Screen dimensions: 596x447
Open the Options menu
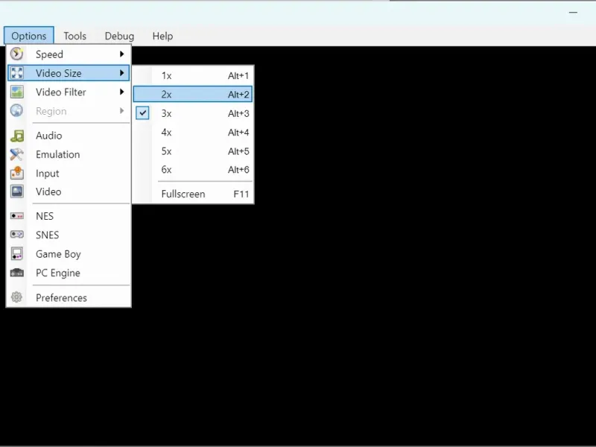pos(29,36)
